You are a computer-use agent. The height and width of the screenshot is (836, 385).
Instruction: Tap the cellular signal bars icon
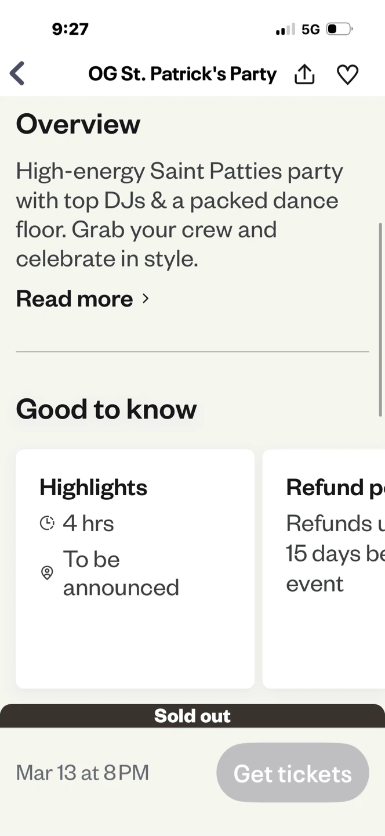(285, 29)
